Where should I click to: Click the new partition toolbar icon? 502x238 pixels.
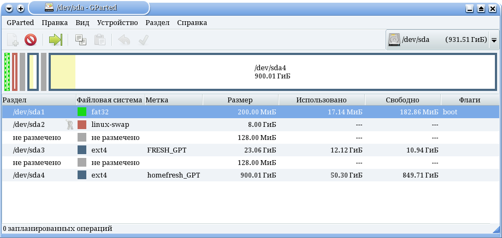13,40
